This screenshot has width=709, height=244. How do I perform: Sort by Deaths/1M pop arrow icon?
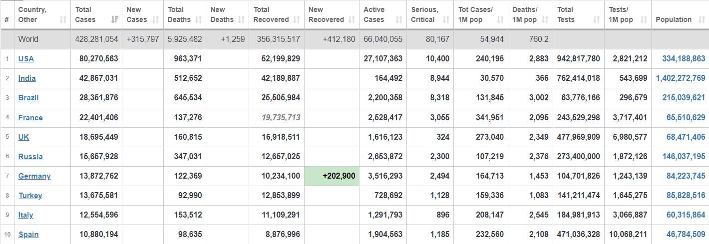click(x=545, y=19)
